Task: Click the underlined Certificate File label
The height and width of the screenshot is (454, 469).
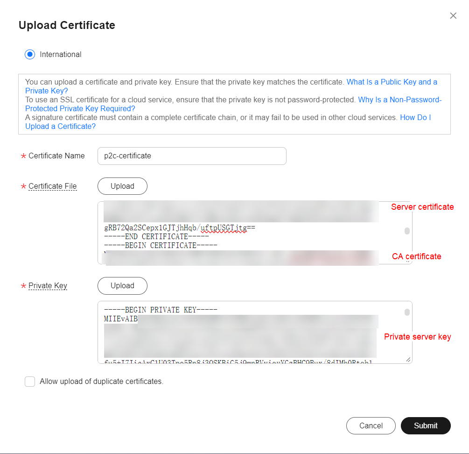Action: click(x=52, y=186)
